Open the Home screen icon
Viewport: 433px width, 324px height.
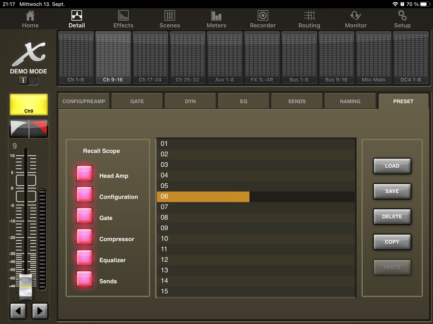[30, 16]
